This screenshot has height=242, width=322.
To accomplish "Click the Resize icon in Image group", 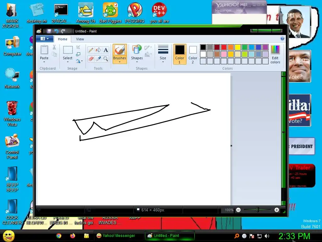I will point(78,54).
